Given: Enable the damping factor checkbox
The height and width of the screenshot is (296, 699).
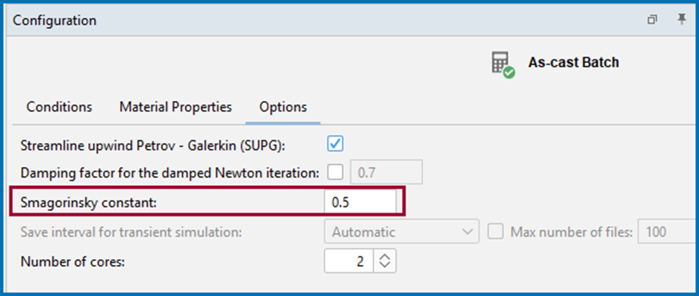Looking at the screenshot, I should 335,172.
